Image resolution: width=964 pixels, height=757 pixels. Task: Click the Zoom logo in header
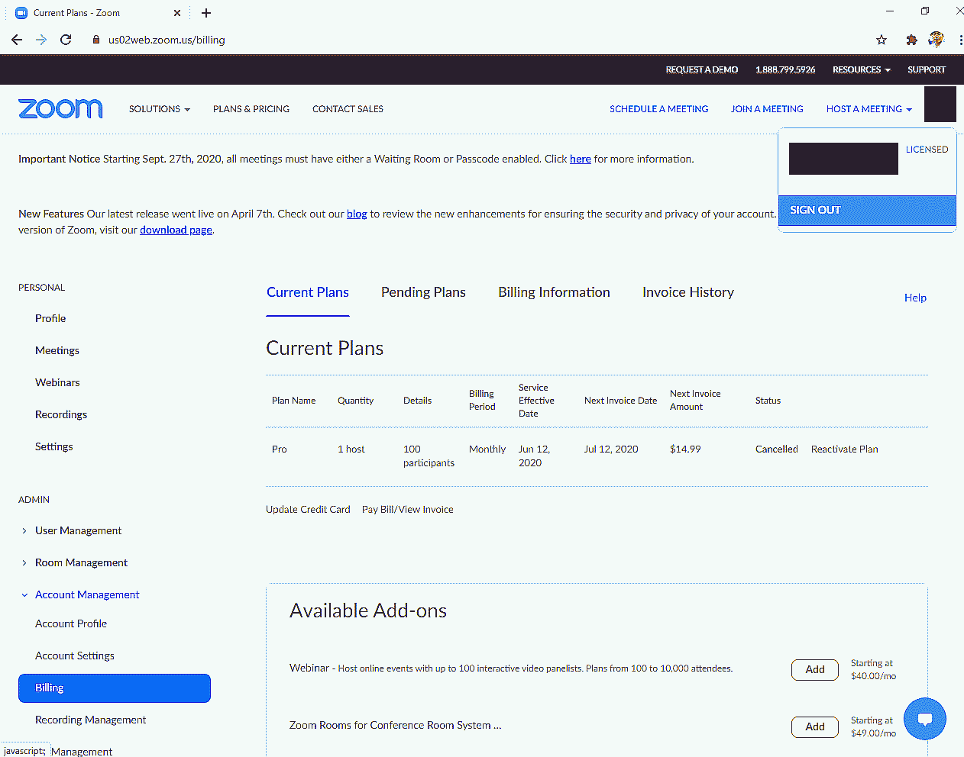point(60,108)
